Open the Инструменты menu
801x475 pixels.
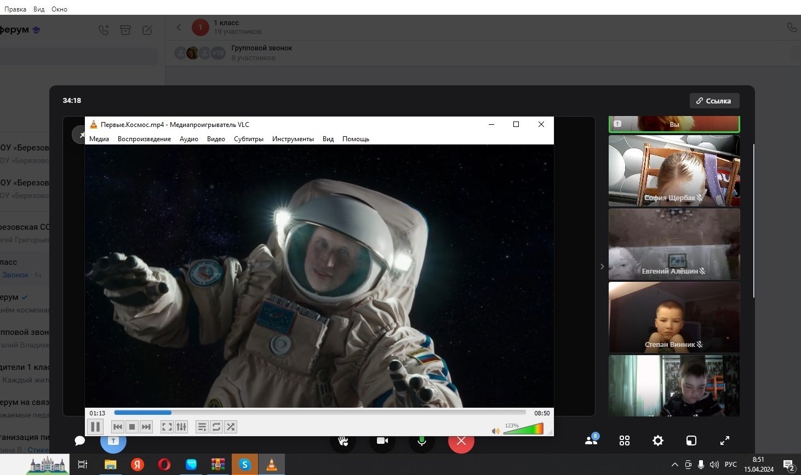pyautogui.click(x=293, y=139)
